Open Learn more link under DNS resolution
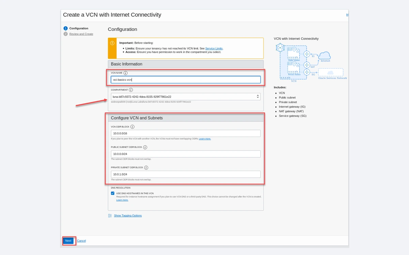 tap(122, 200)
